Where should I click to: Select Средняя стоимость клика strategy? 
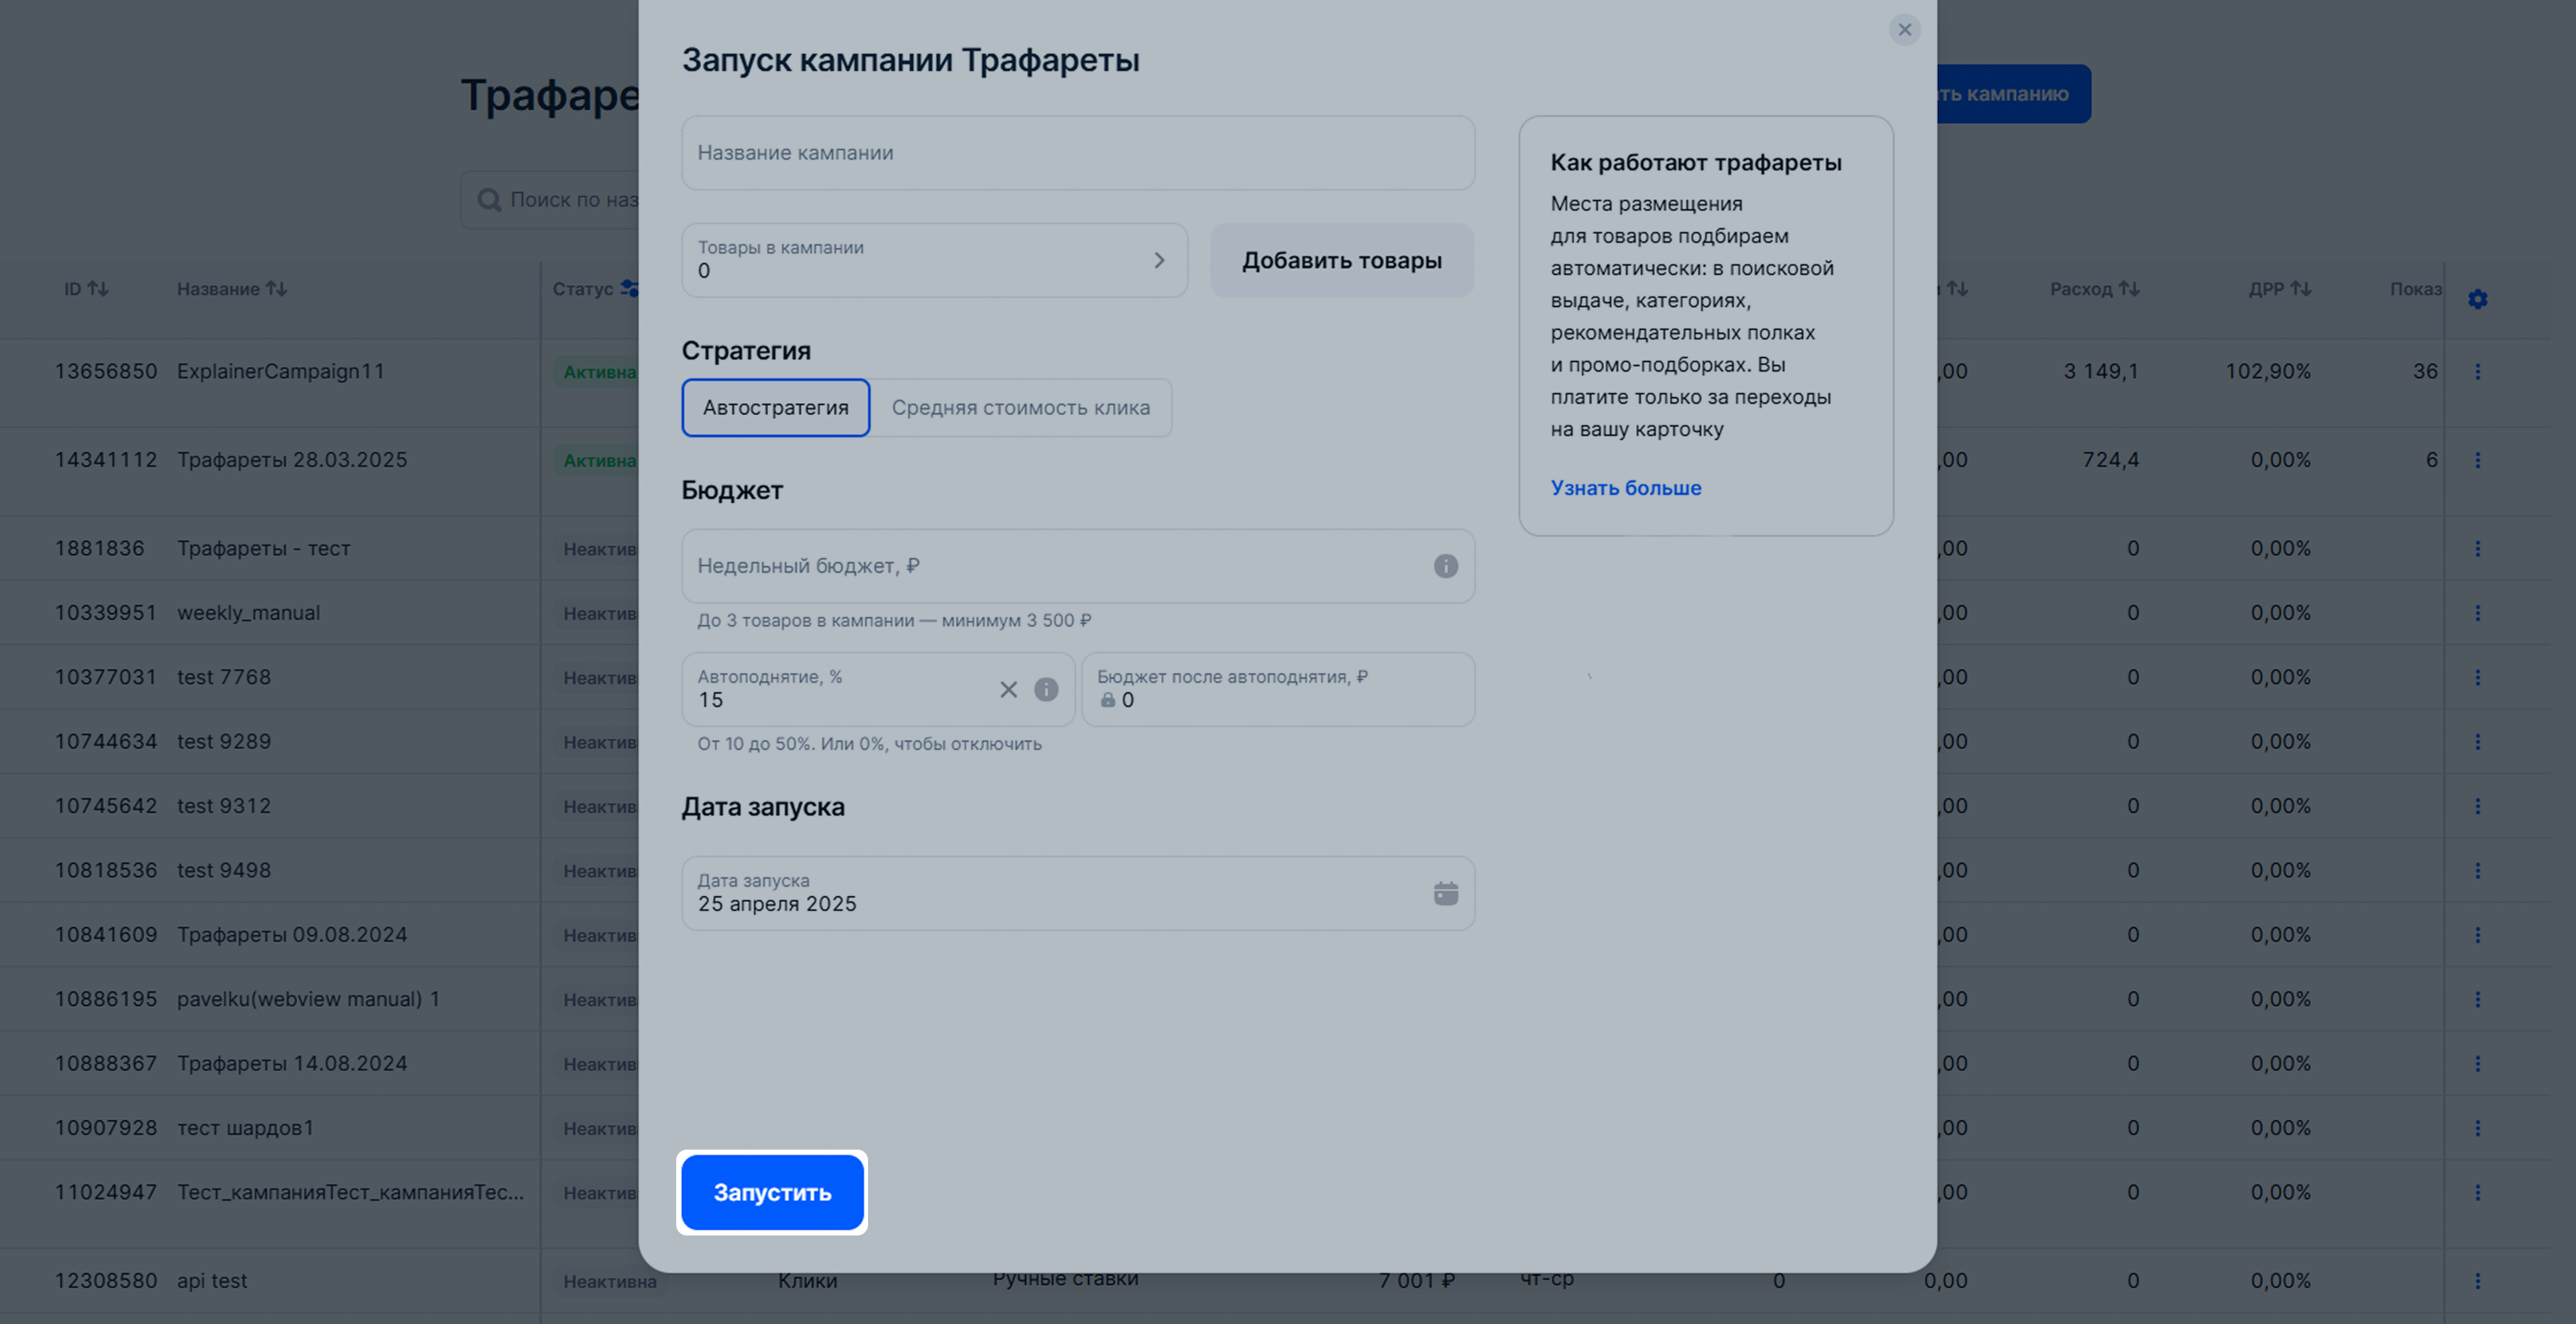(x=1020, y=408)
